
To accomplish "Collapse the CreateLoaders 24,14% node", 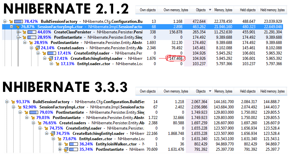I will 32,48.
